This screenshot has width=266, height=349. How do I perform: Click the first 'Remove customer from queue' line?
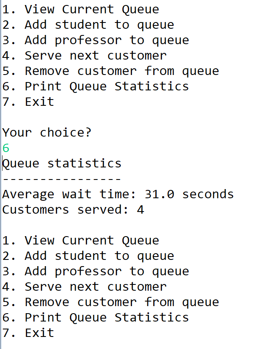coord(111,71)
